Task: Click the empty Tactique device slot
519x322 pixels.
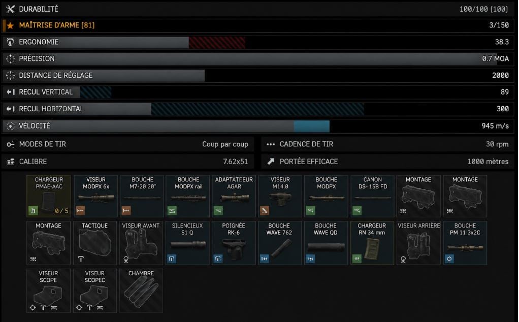Action: click(94, 243)
